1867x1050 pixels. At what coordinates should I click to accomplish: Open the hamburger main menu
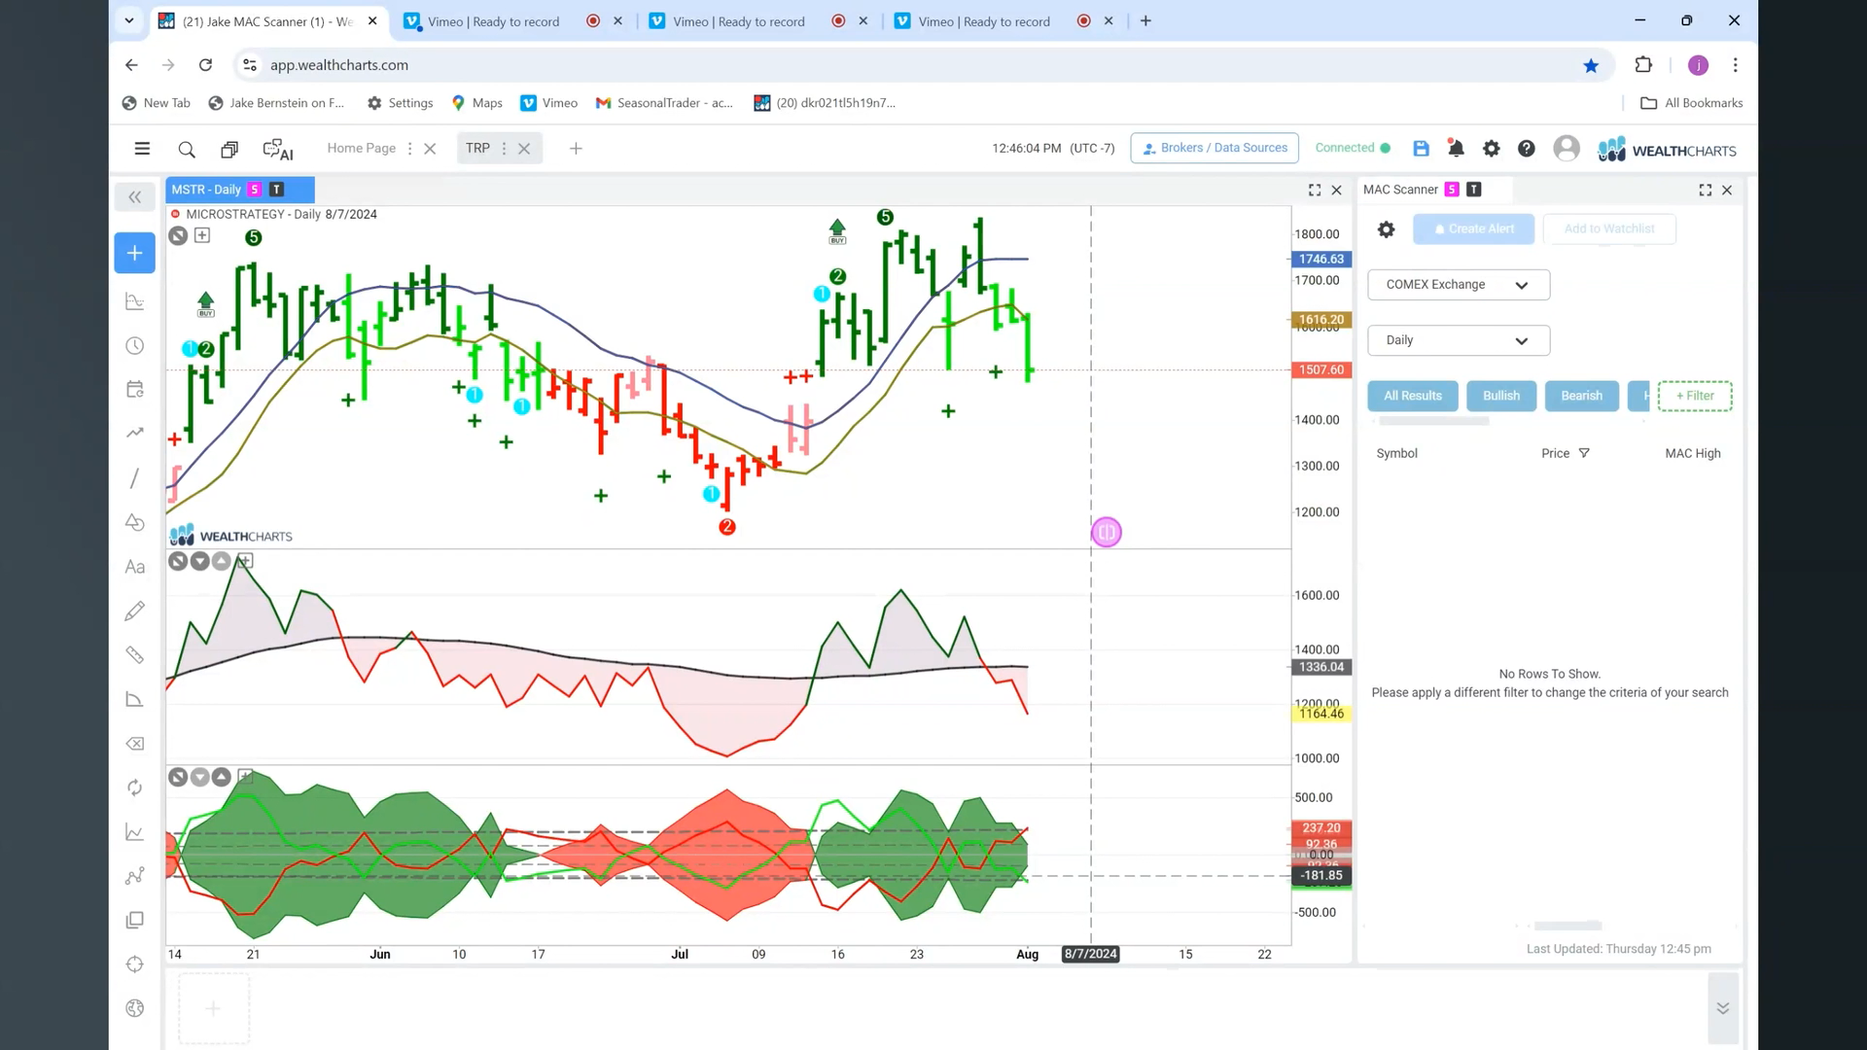(142, 149)
